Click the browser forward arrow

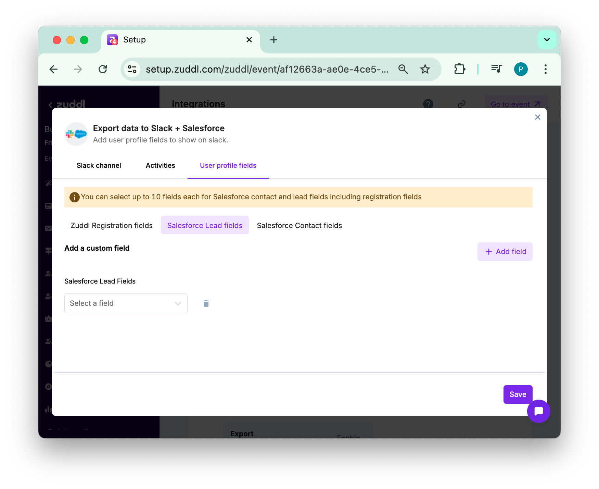(78, 69)
